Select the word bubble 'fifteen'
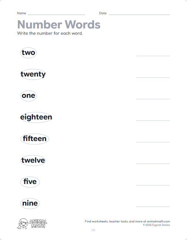Image resolution: width=187 pixels, height=240 pixels. point(35,139)
